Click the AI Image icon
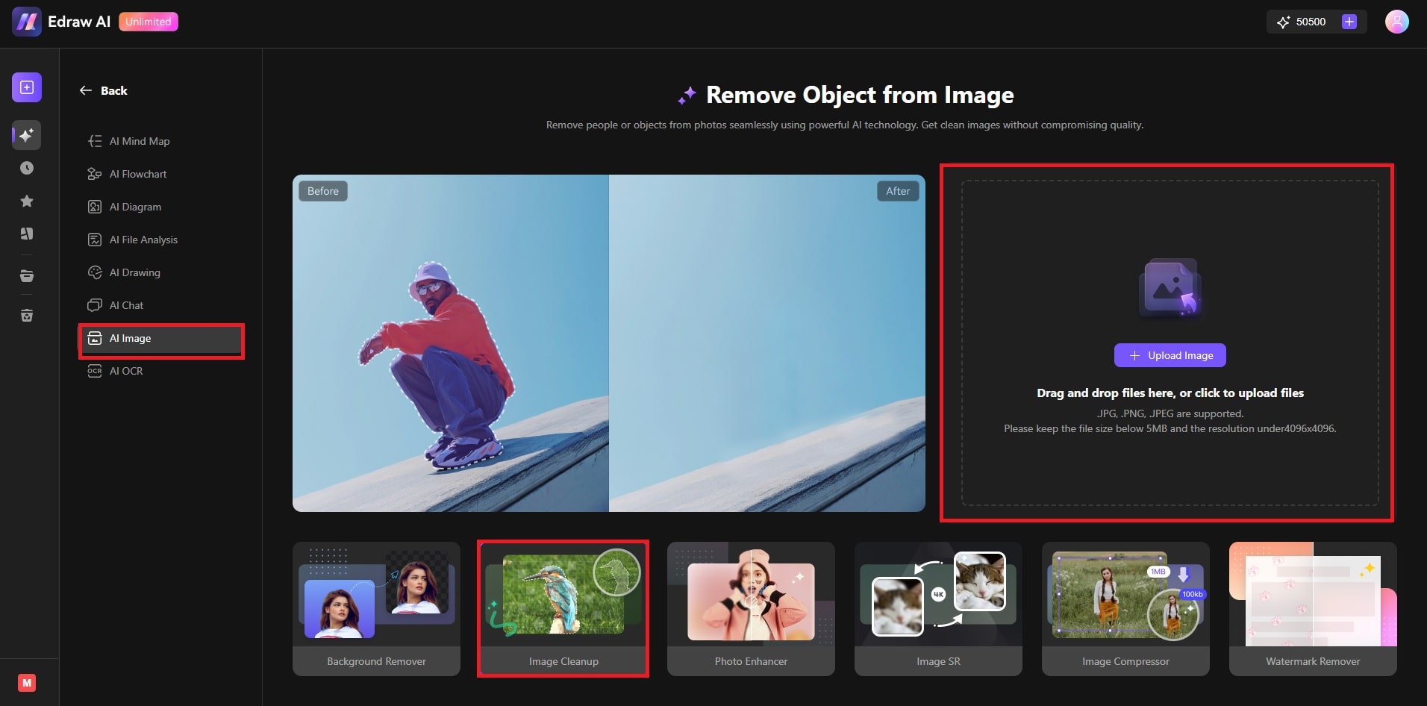The height and width of the screenshot is (706, 1427). pyautogui.click(x=95, y=338)
